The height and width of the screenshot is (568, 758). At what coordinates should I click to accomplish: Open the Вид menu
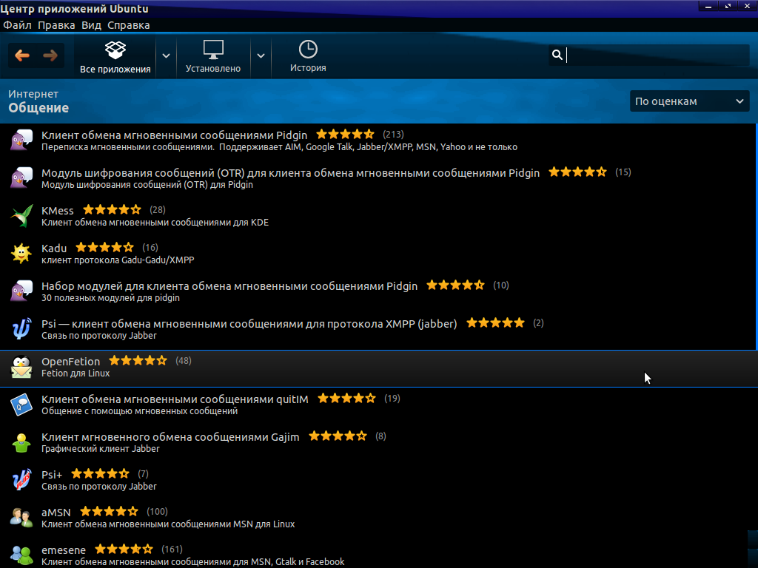click(x=91, y=25)
